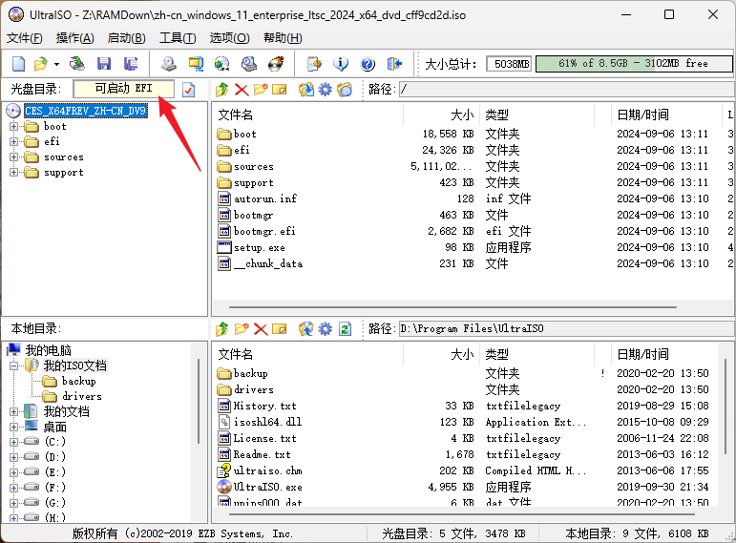Open the recent files dropdown arrow
The image size is (736, 543).
point(56,64)
